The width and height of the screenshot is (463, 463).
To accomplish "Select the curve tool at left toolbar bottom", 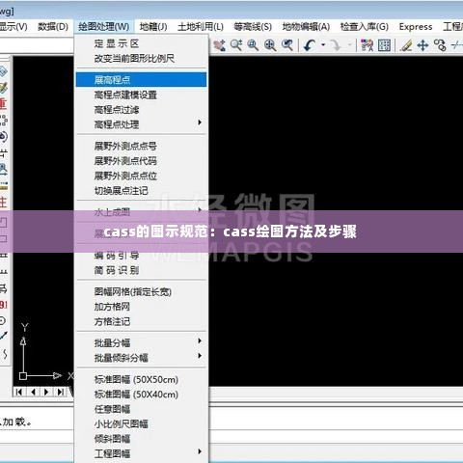I will point(5,354).
